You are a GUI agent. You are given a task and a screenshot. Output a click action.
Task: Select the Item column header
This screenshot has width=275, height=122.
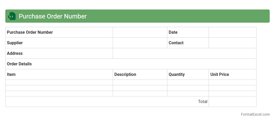pyautogui.click(x=59, y=75)
